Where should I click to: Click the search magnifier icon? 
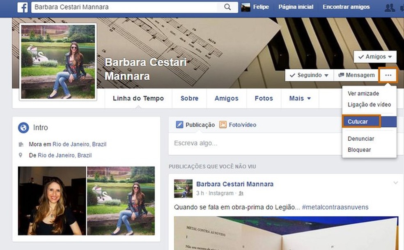pyautogui.click(x=227, y=7)
